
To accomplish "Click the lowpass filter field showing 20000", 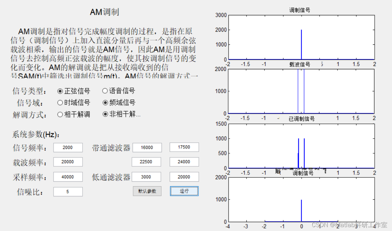I will coord(184,176).
